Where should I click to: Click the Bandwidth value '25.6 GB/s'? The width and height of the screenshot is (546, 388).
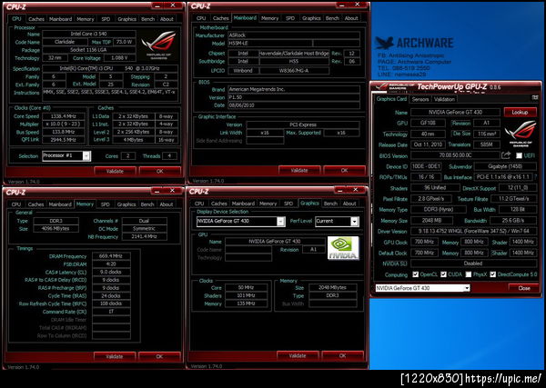pyautogui.click(x=513, y=221)
